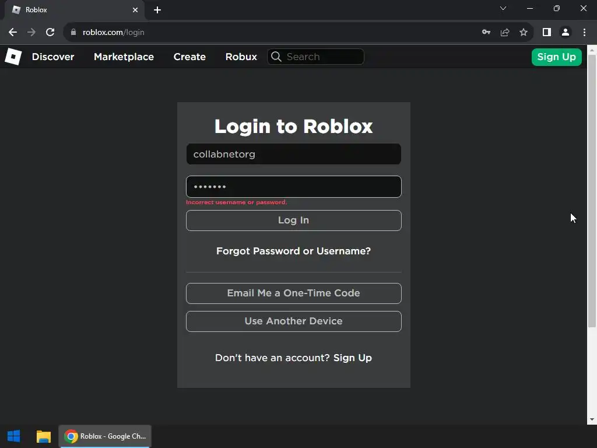This screenshot has width=597, height=448.
Task: Click scrollbar down arrow
Action: 592,420
